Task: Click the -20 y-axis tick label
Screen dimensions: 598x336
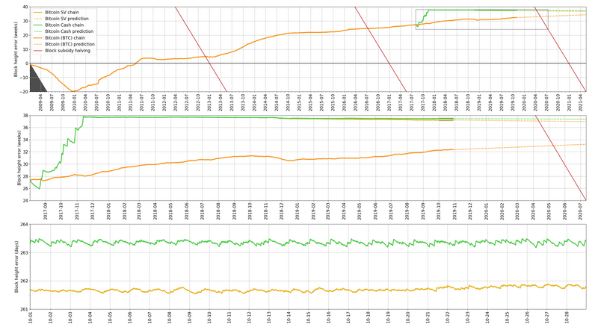Action: click(x=25, y=92)
